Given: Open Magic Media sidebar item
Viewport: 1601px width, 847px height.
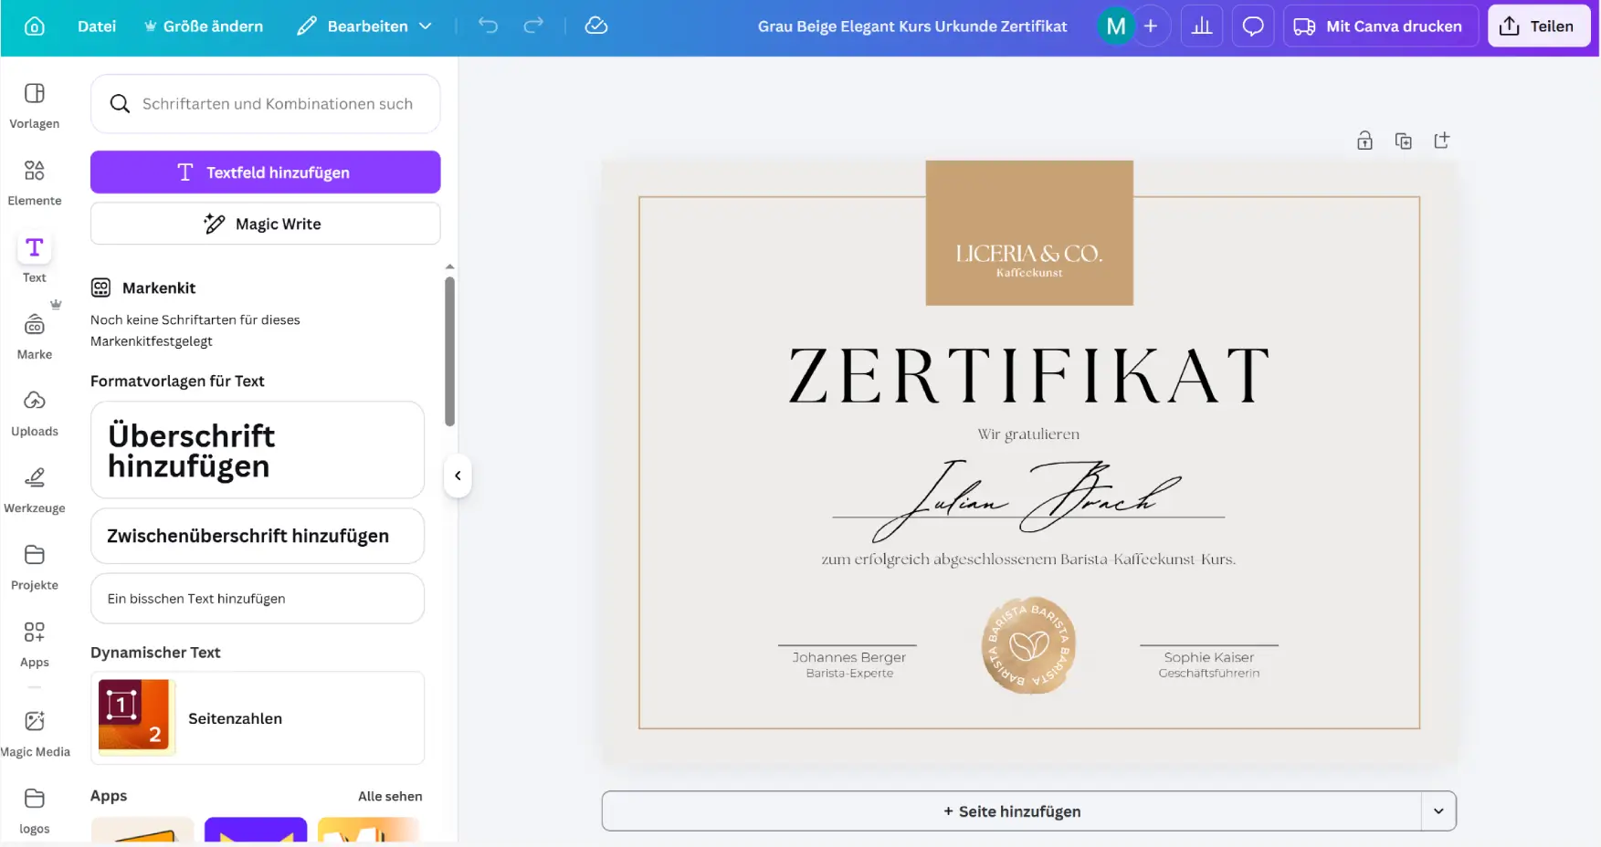Looking at the screenshot, I should pyautogui.click(x=35, y=733).
